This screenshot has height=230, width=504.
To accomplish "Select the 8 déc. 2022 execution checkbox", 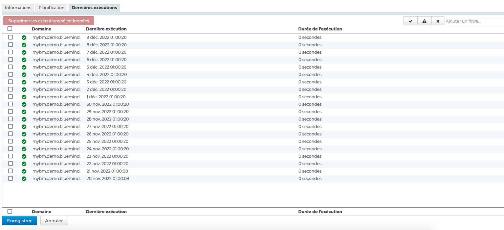I will 10,45.
